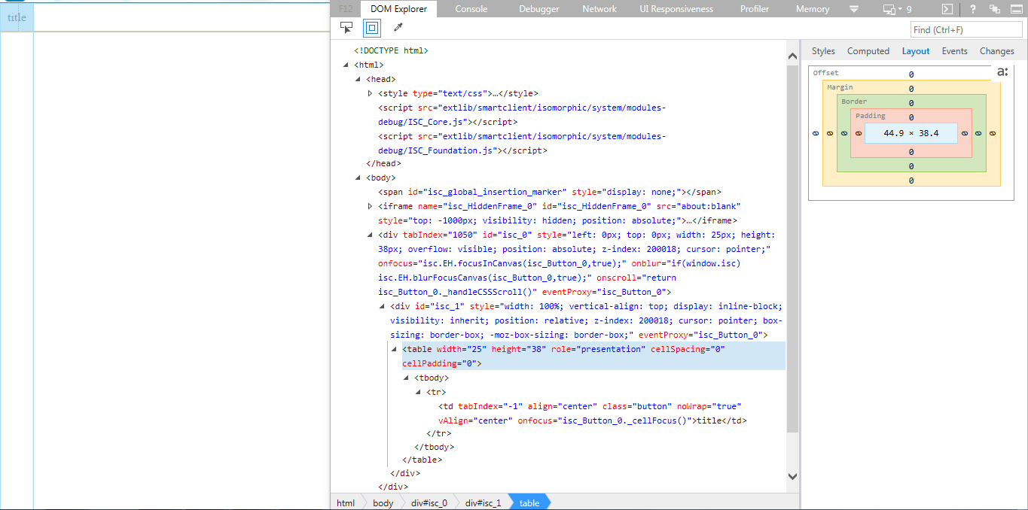Collapse the div isc_1 node
Viewport: 1028px width, 510px height.
pyautogui.click(x=382, y=306)
